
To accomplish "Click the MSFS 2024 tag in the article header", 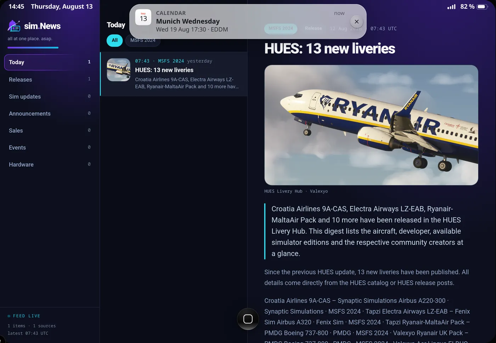I will pos(281,28).
